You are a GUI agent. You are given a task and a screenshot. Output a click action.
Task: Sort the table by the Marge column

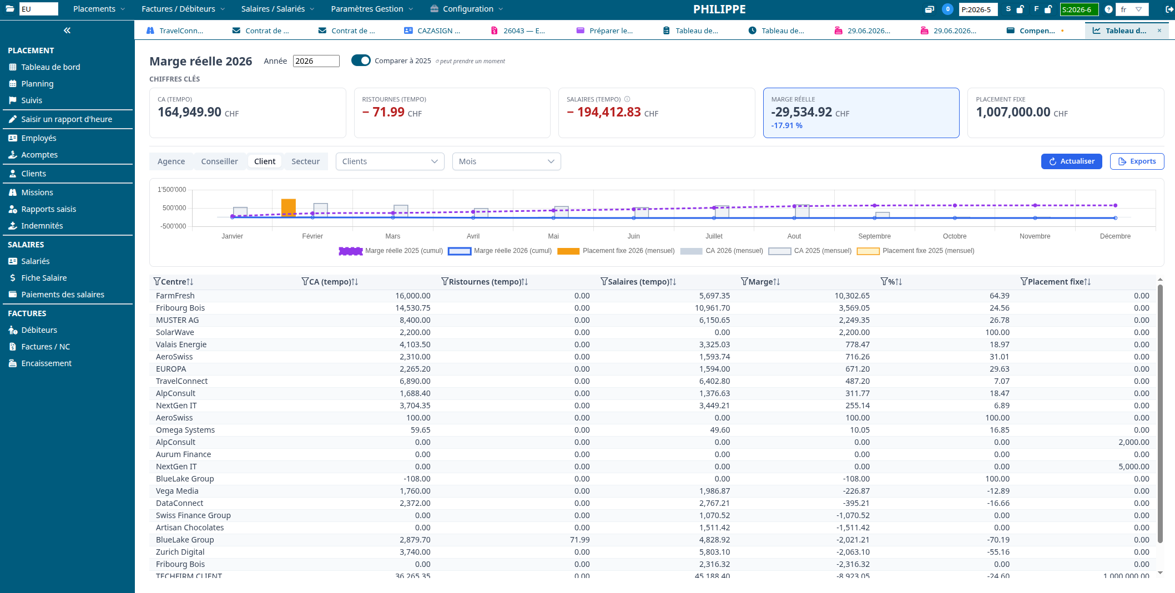(x=777, y=282)
